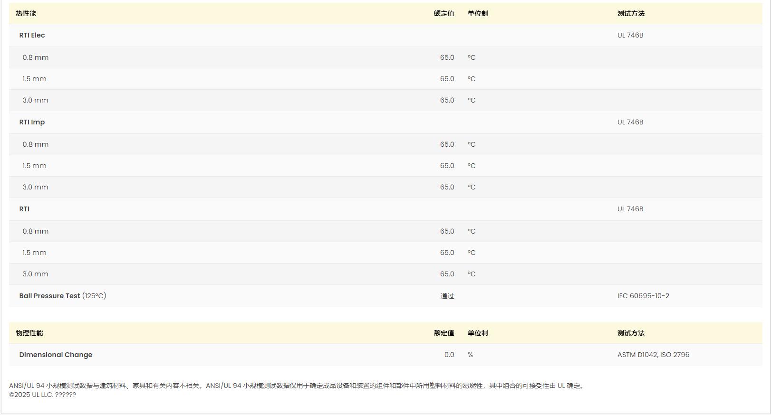Click the 通过 result for Ball Pressure Test
Image resolution: width=771 pixels, height=415 pixels.
tap(447, 296)
